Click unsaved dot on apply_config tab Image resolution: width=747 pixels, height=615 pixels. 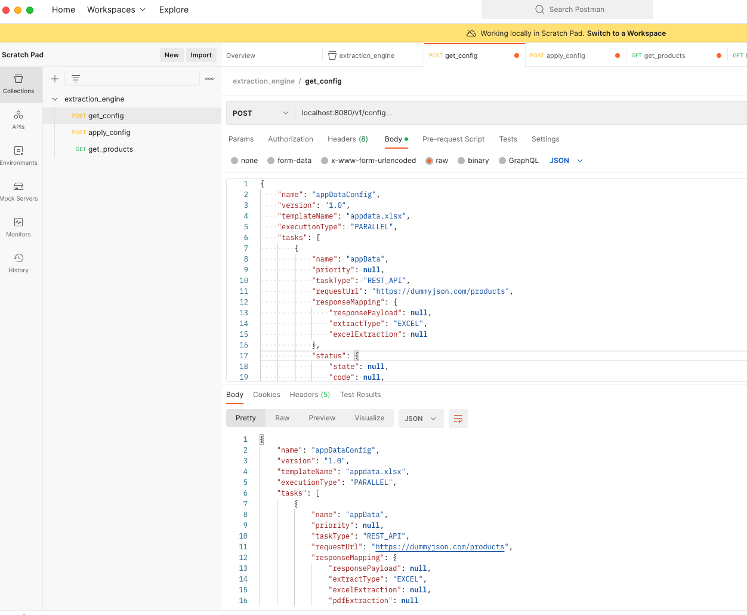[x=618, y=56]
